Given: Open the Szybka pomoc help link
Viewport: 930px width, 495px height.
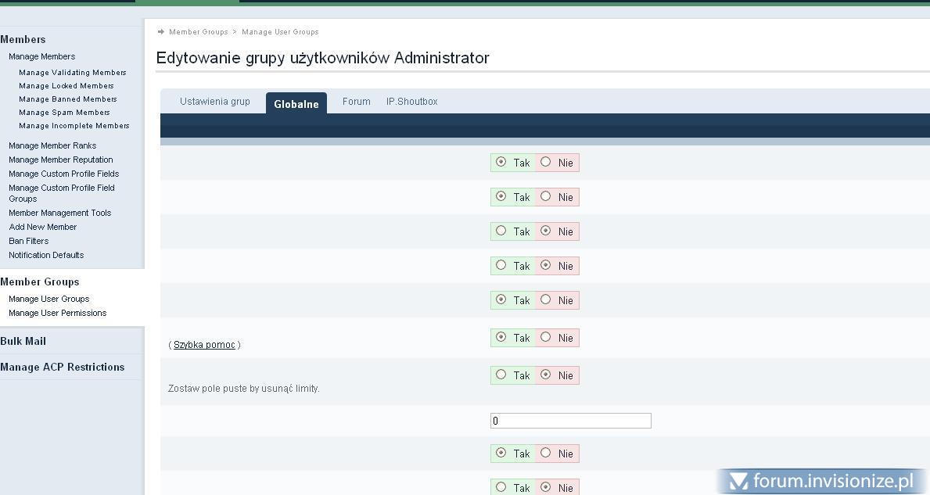Looking at the screenshot, I should (204, 345).
